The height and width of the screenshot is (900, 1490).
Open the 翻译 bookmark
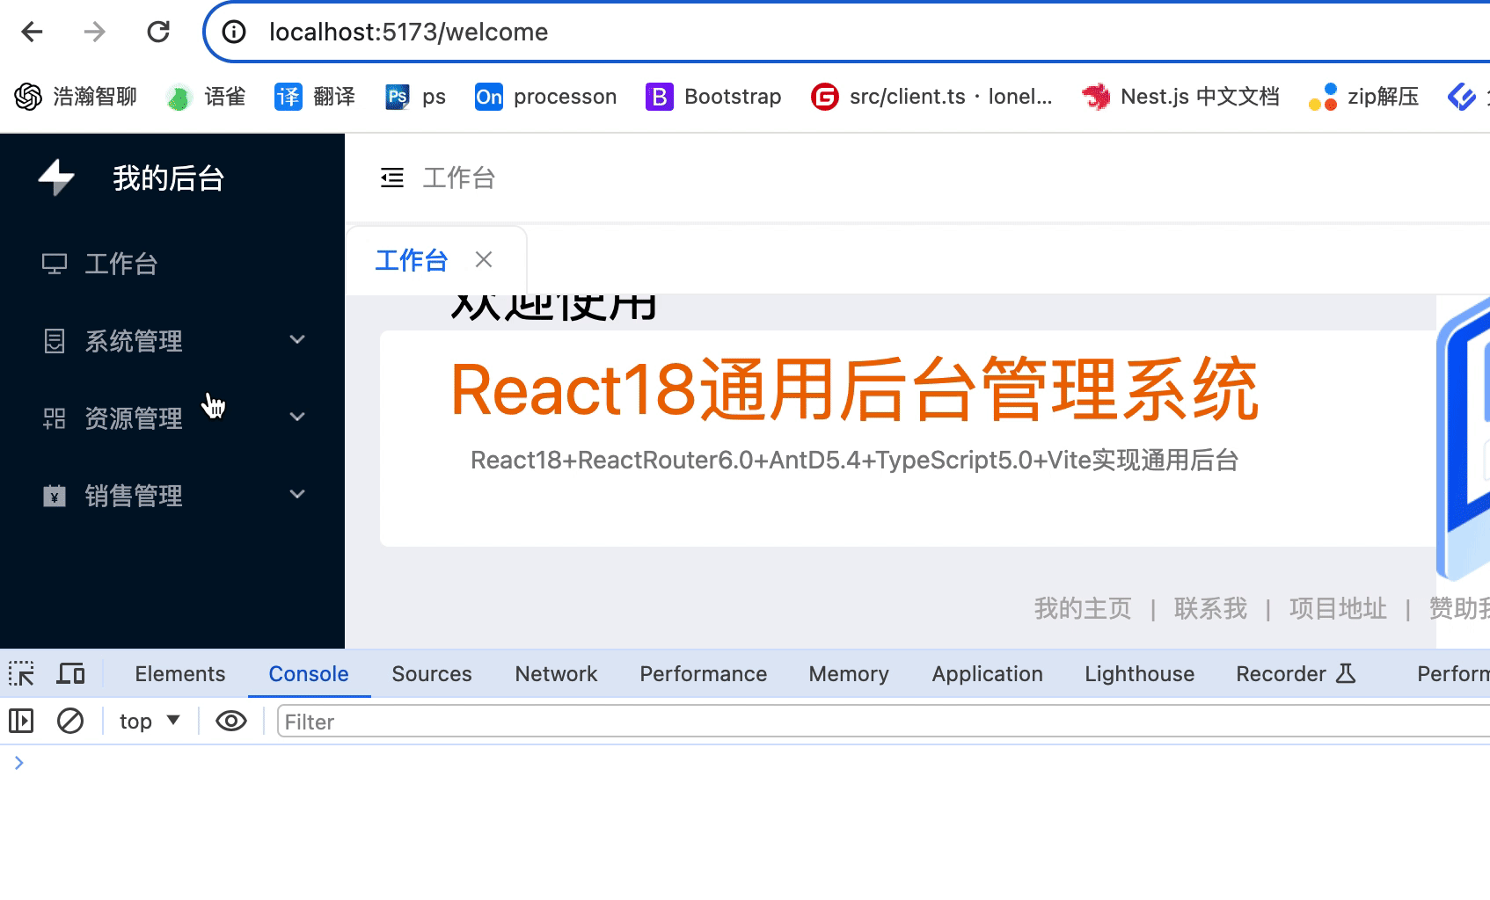pos(315,97)
